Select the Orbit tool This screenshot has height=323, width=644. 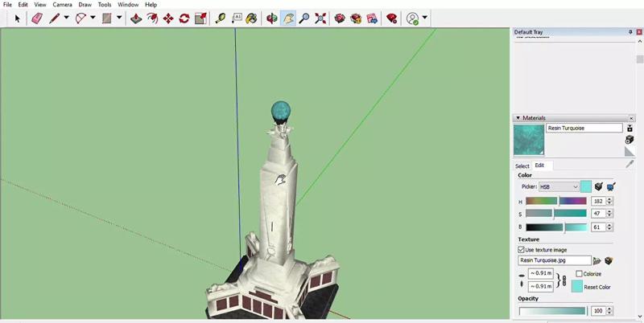coord(271,18)
